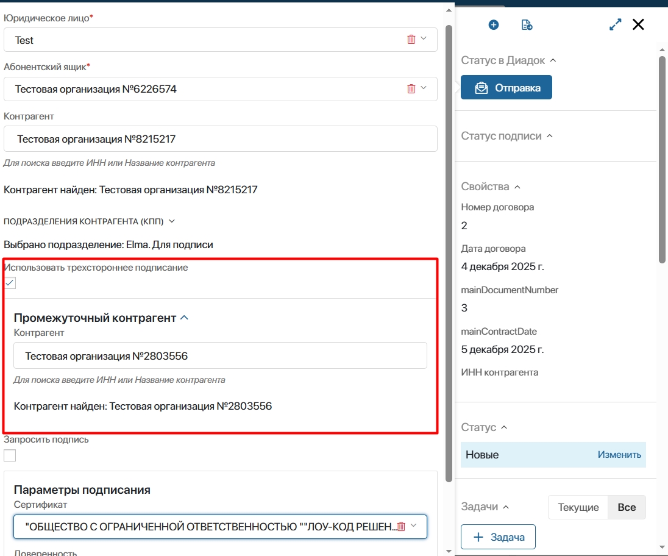Delete the Юридическое лицо value Test

pyautogui.click(x=411, y=40)
